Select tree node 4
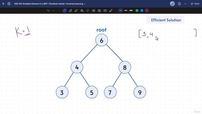202x114 pixels. click(x=77, y=67)
